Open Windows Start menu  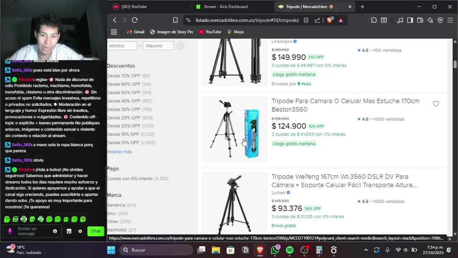(111, 250)
